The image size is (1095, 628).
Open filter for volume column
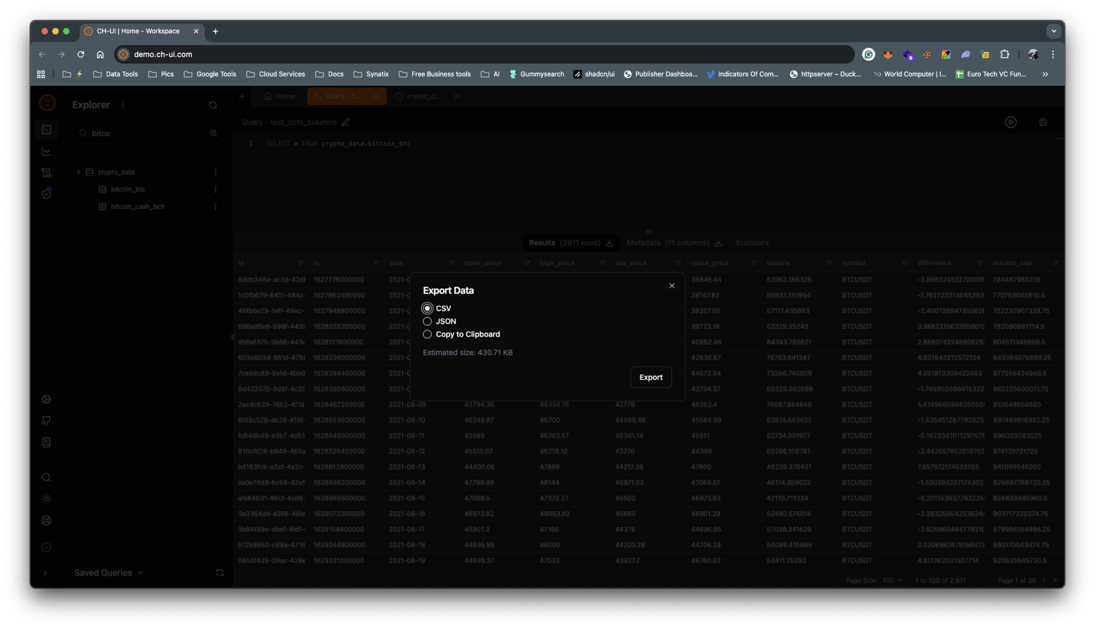pyautogui.click(x=829, y=263)
